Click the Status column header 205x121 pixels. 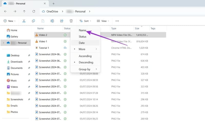coord(67,28)
